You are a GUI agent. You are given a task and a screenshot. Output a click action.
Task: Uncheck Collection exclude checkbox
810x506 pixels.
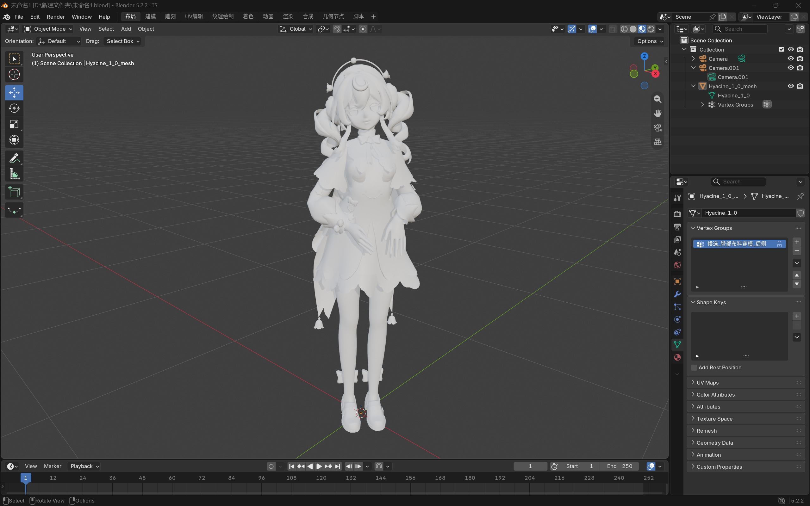tap(781, 49)
